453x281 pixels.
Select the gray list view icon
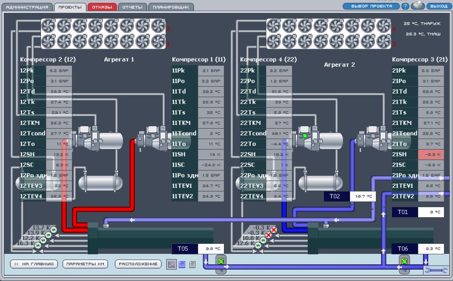coord(192,264)
